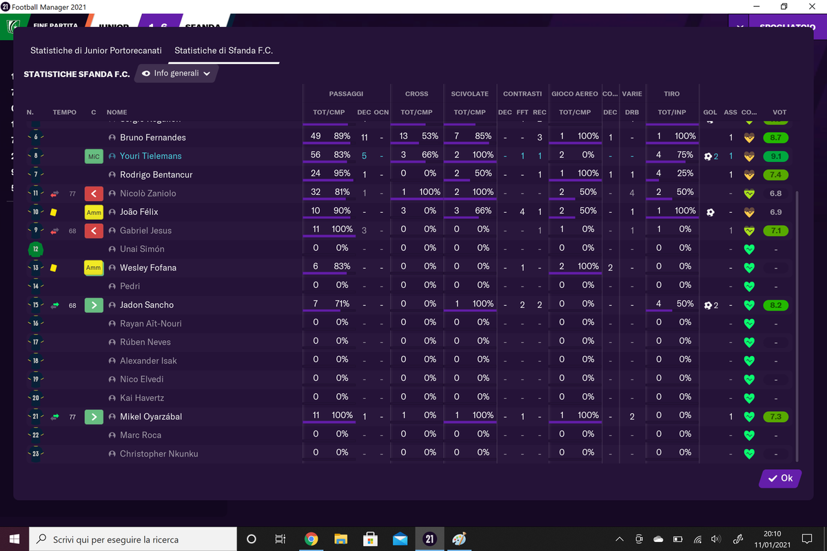827x551 pixels.
Task: Open volume control in system tray
Action: [716, 539]
